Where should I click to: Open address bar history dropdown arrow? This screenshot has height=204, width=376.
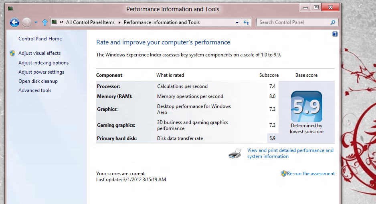pos(237,22)
